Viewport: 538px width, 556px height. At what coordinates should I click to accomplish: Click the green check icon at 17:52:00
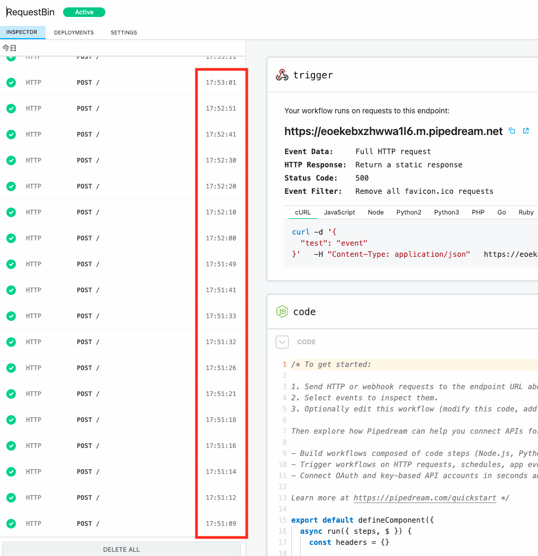click(x=11, y=238)
